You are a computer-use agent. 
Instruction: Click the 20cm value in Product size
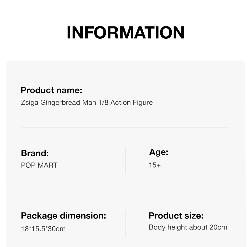[218, 227]
